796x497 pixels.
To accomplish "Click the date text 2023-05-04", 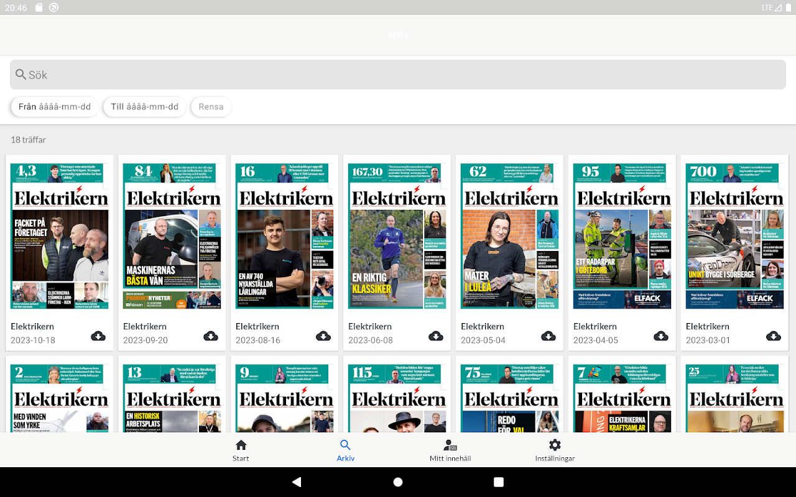I will pos(483,340).
